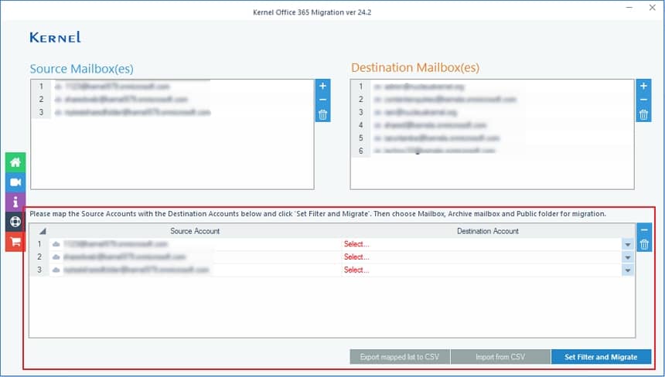Screen dimensions: 665x377
Task: Select source account in mapping row 2
Action: (196, 256)
